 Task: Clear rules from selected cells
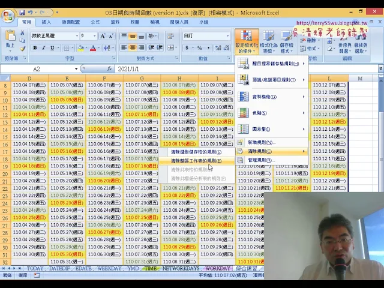[196, 152]
